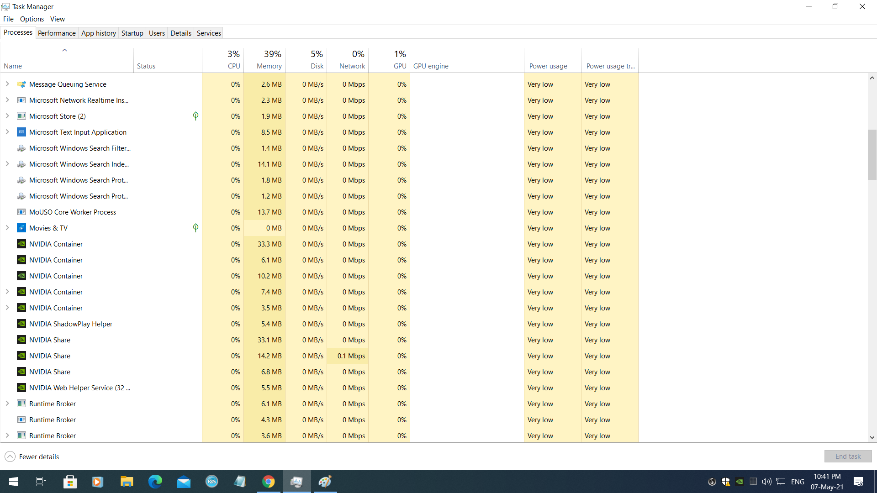877x493 pixels.
Task: Click the Movies & TV app icon
Action: 21,228
